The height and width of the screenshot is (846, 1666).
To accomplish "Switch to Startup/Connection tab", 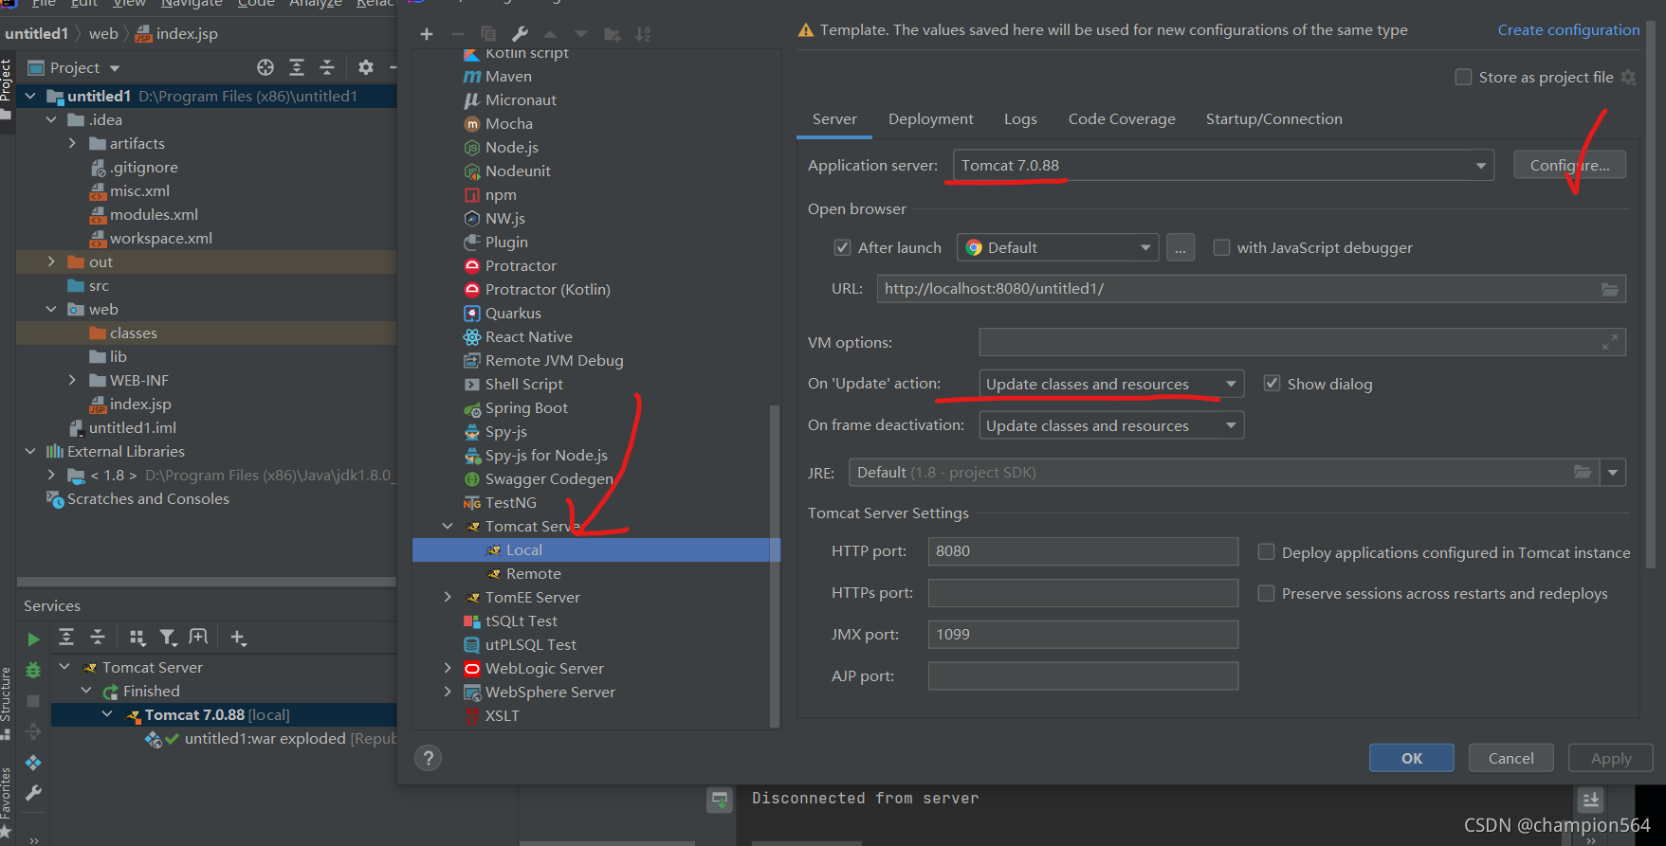I will point(1273,118).
